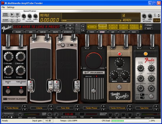The height and width of the screenshot is (124, 162).
Task: Select previous preset with the up arrow
Action: coord(70,25)
